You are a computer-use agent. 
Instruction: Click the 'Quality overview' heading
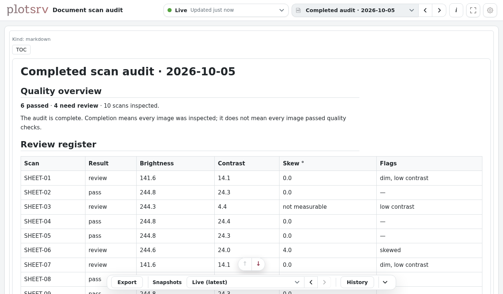point(61,91)
